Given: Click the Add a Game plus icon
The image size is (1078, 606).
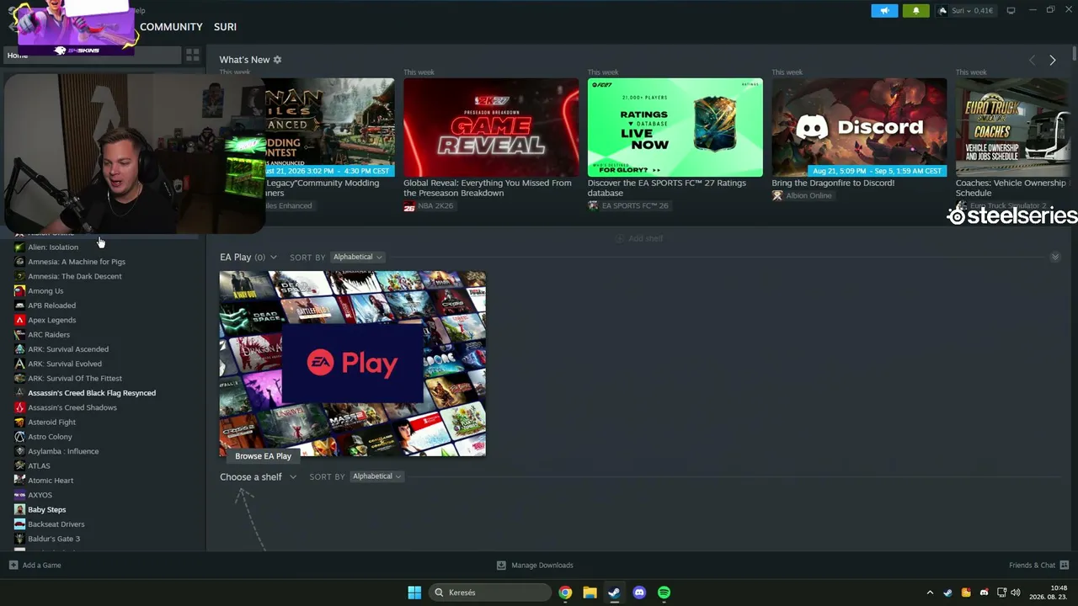Looking at the screenshot, I should [13, 566].
